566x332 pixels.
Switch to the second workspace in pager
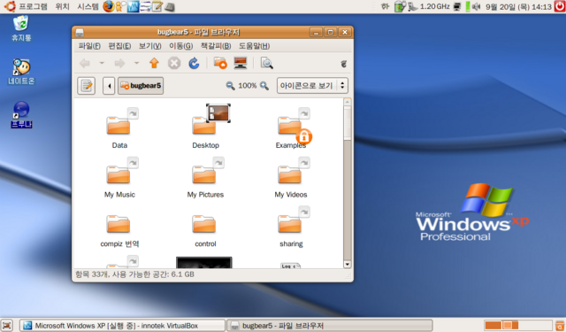pos(510,326)
